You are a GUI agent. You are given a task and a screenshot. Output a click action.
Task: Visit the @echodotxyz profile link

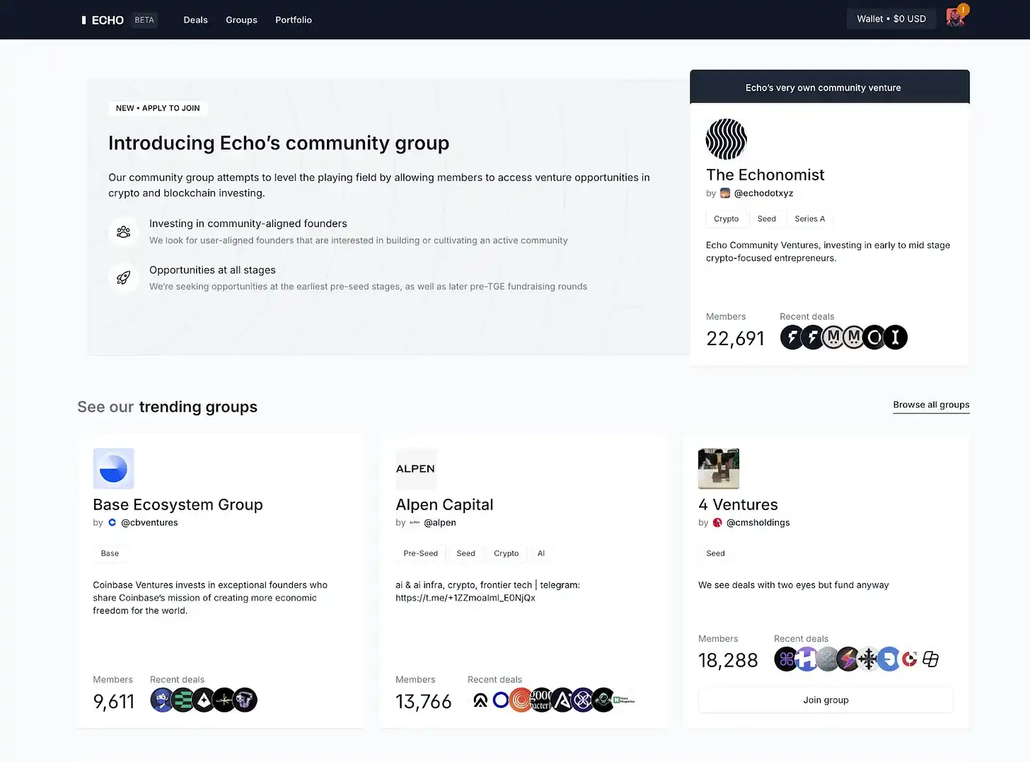[763, 193]
